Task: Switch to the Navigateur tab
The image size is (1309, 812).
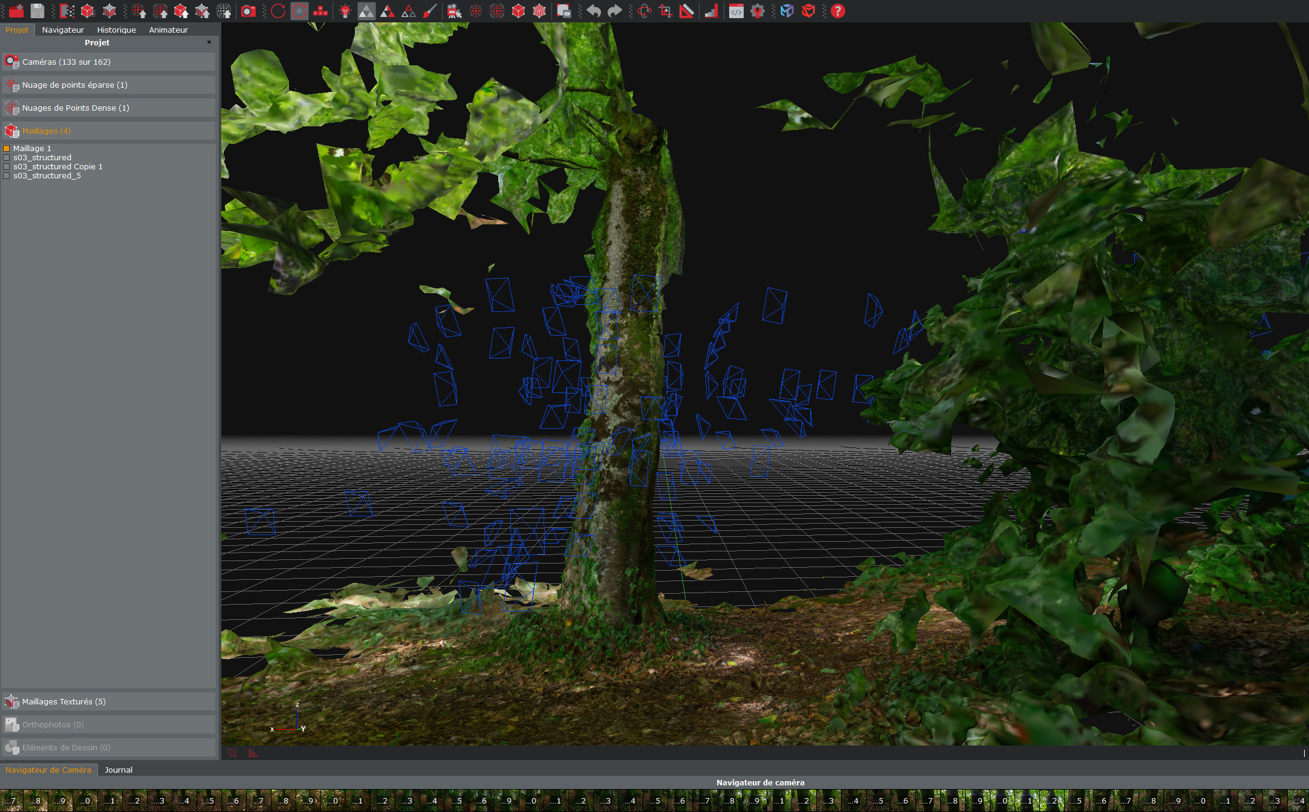Action: (63, 30)
